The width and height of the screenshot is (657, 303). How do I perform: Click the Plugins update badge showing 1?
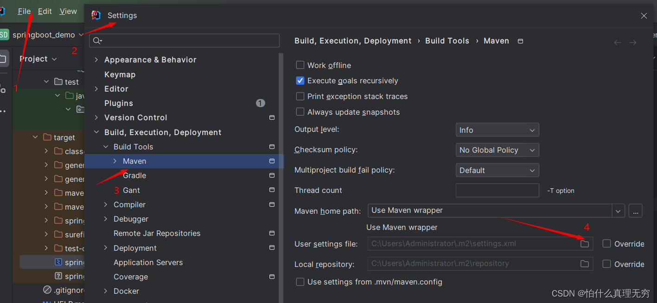(x=261, y=103)
